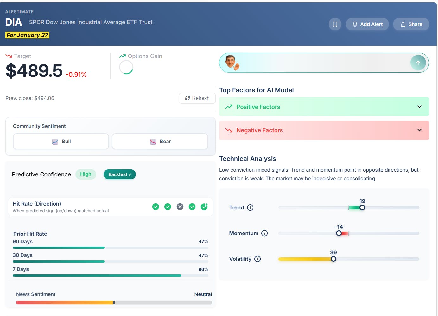Click the Negative Factors chevron arrow
The height and width of the screenshot is (316, 438).
tap(419, 130)
